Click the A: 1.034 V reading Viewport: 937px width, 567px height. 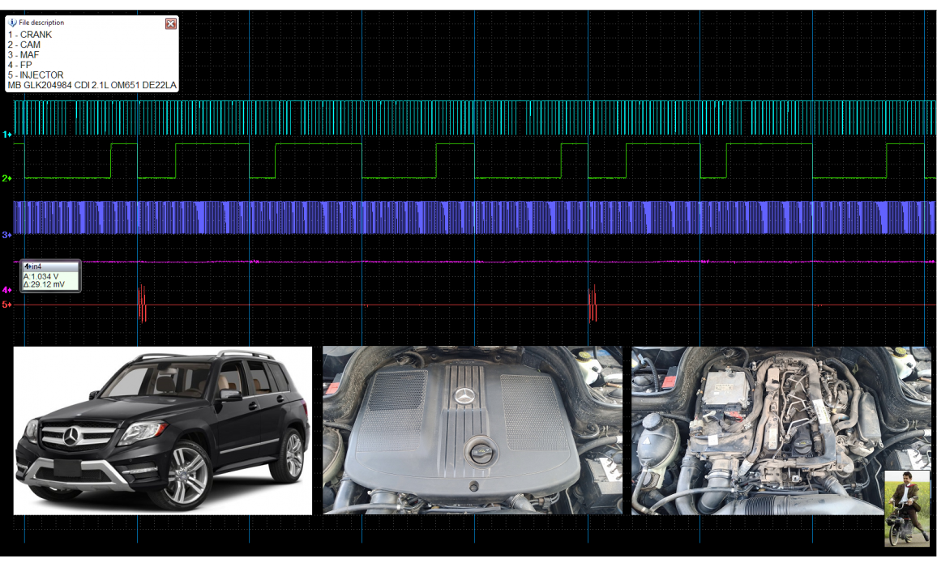pyautogui.click(x=42, y=276)
